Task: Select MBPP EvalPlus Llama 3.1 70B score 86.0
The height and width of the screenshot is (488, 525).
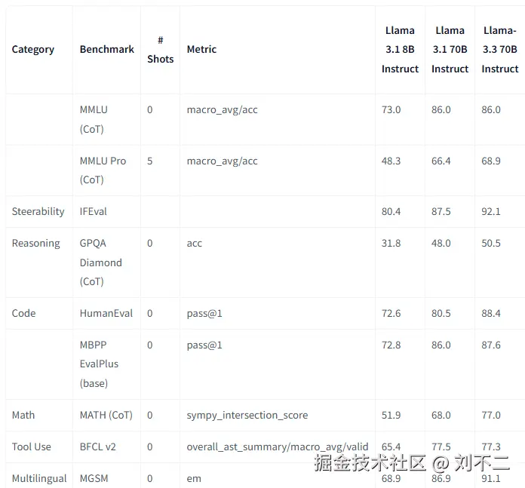Action: coord(441,345)
